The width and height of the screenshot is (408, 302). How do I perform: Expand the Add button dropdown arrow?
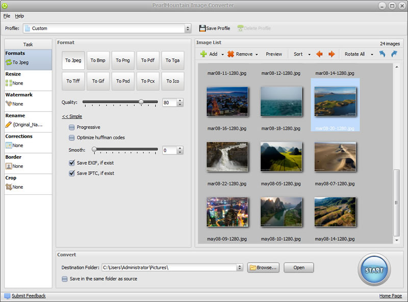coord(222,55)
